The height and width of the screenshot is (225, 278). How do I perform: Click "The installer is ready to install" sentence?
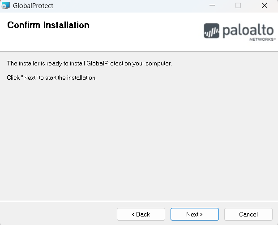90,64
